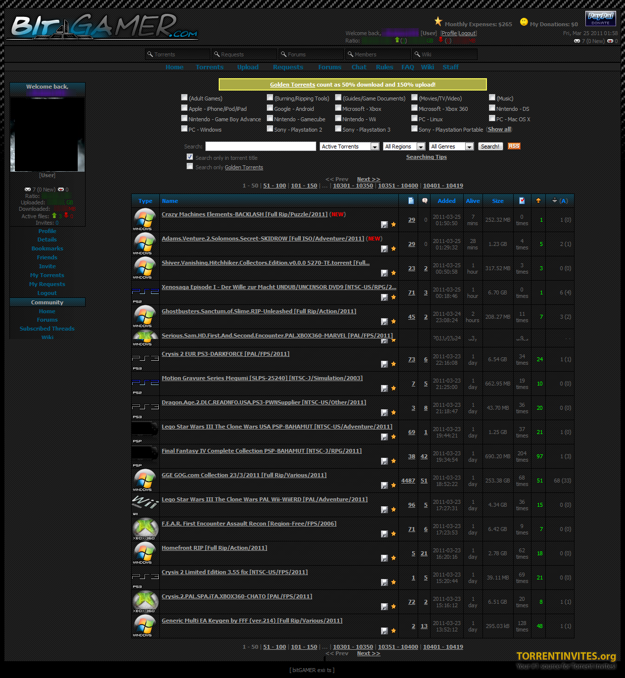Open the Profile link in header
This screenshot has height=678, width=625.
tap(449, 33)
